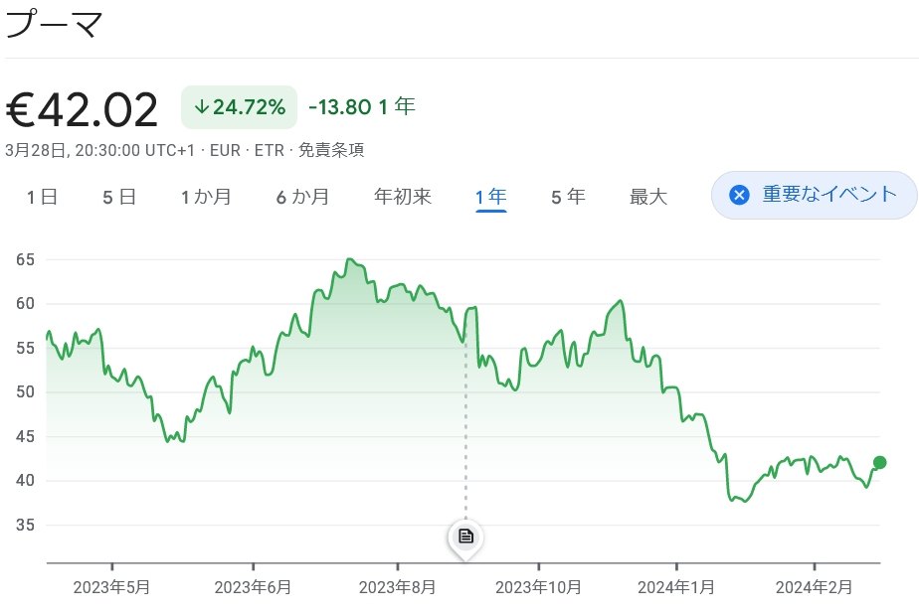This screenshot has height=615, width=919.
Task: Select the 6か月 chart range
Action: (303, 196)
